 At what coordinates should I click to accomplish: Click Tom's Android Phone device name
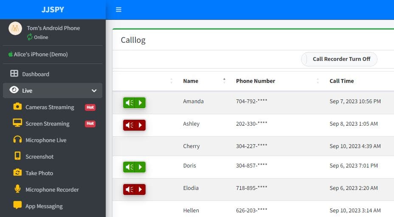tap(53, 28)
